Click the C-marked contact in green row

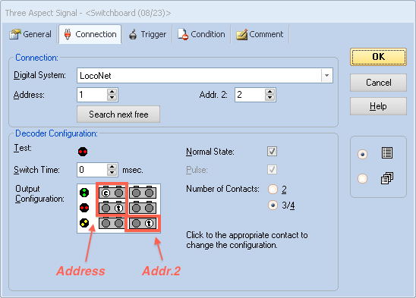106,193
